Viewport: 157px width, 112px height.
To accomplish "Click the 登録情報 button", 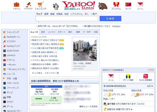I will coord(151,70).
